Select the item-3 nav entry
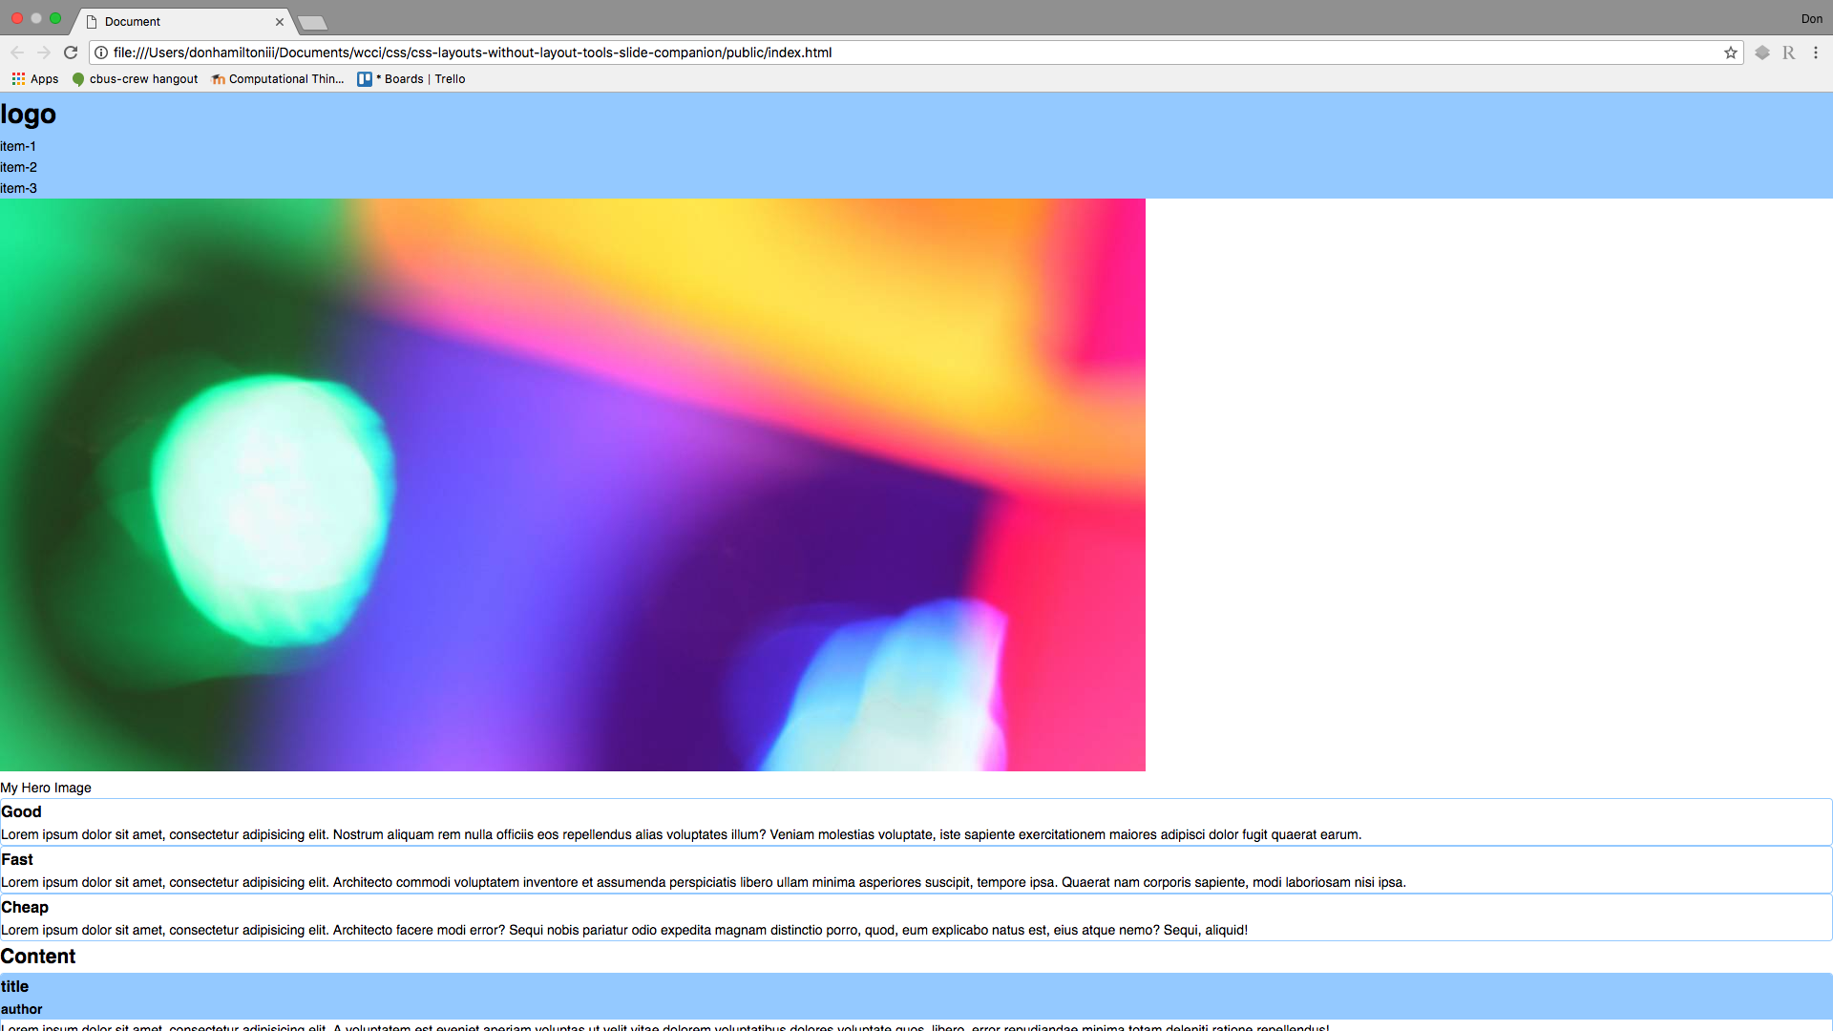This screenshot has height=1031, width=1833. tap(19, 188)
